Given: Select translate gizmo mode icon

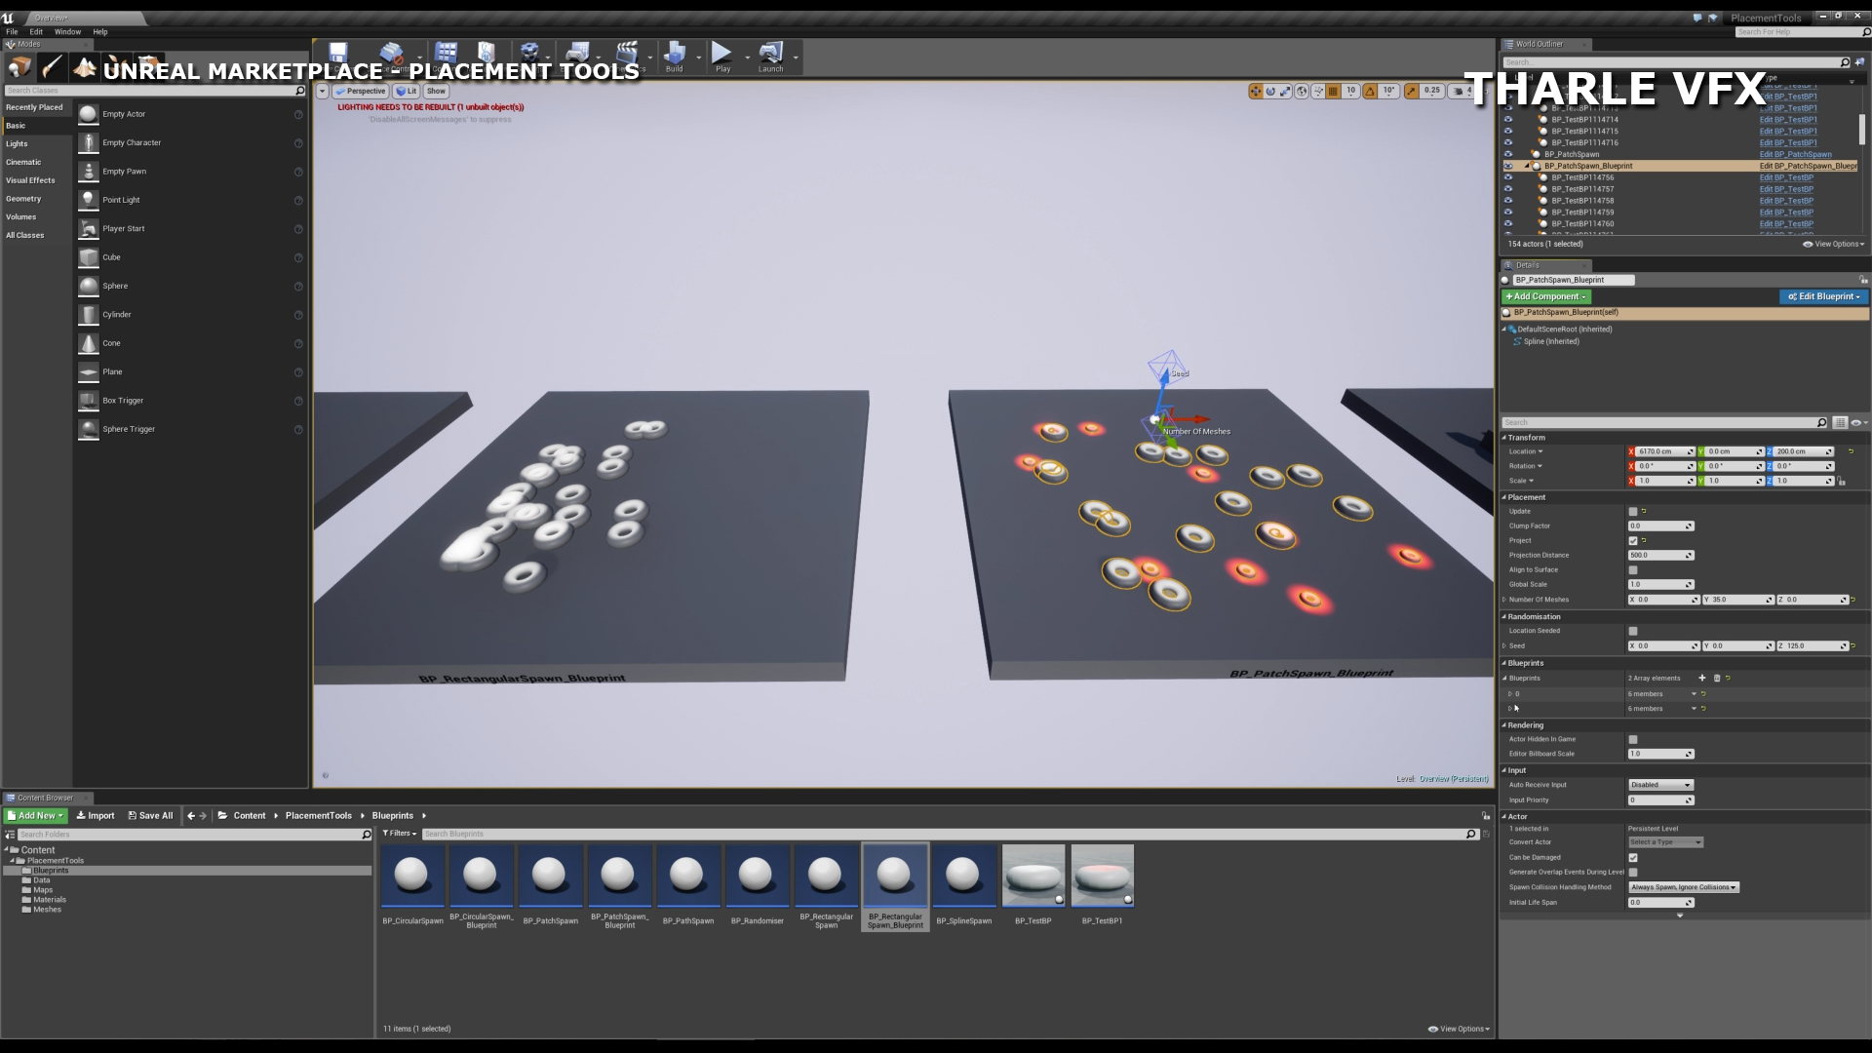Looking at the screenshot, I should point(1256,91).
